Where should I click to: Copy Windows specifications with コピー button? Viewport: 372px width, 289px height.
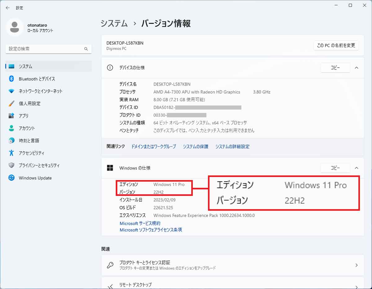coord(335,168)
